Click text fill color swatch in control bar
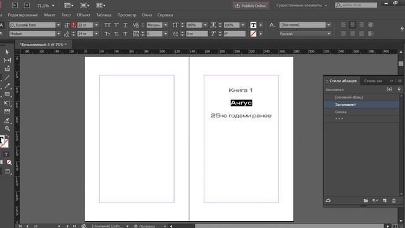The height and width of the screenshot is (228, 405). (253, 25)
